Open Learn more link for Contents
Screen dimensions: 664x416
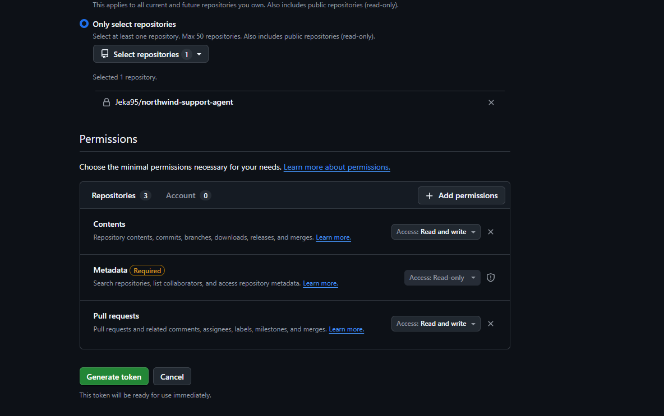[x=333, y=237]
